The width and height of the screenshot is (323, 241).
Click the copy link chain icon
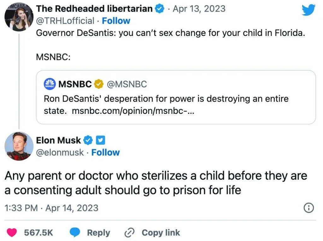[x=129, y=233]
